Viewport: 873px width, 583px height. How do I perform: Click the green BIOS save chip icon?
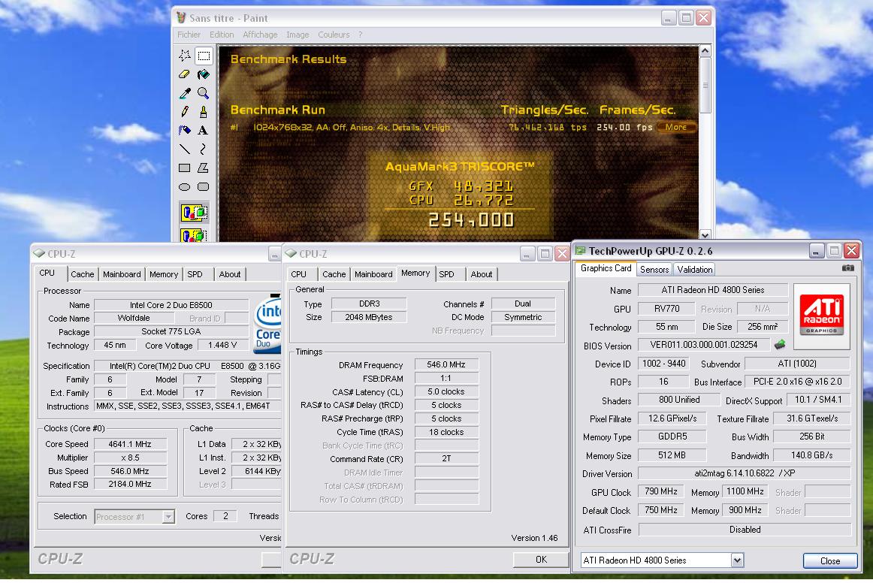pos(780,345)
